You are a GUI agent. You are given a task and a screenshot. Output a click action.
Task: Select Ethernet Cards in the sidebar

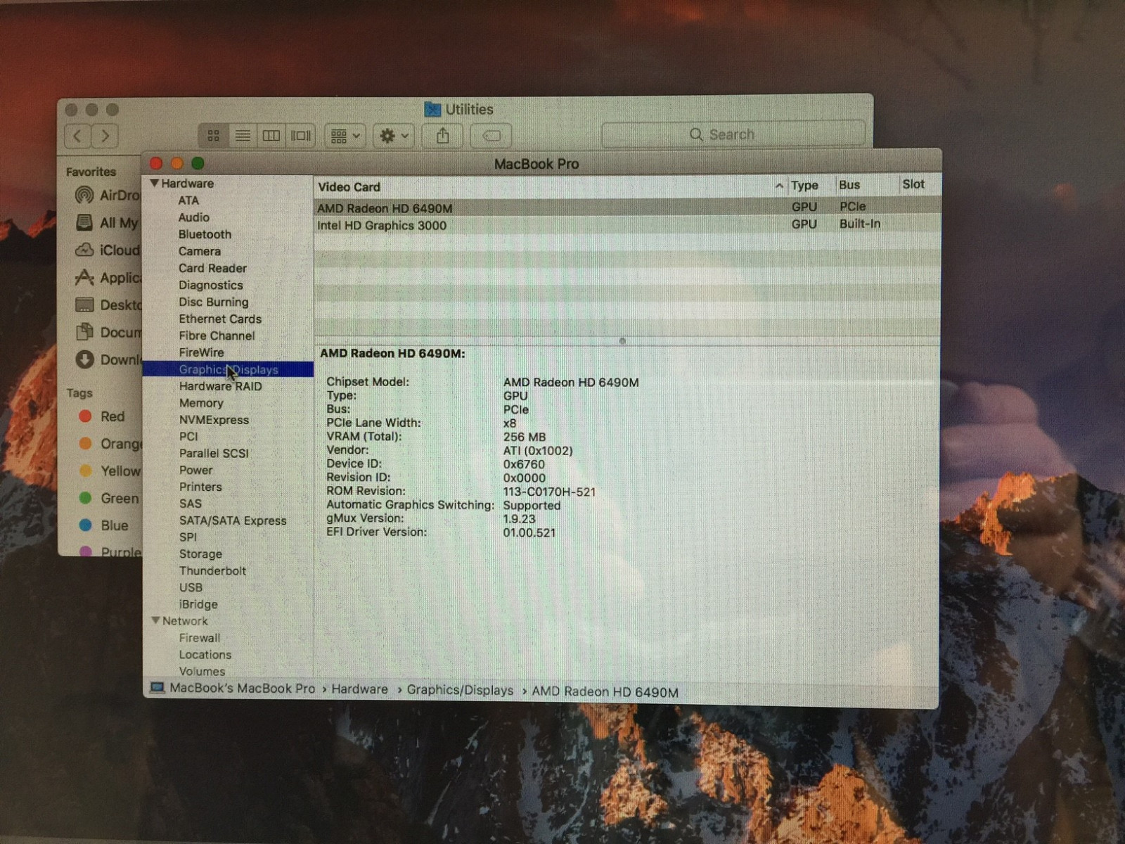click(220, 319)
